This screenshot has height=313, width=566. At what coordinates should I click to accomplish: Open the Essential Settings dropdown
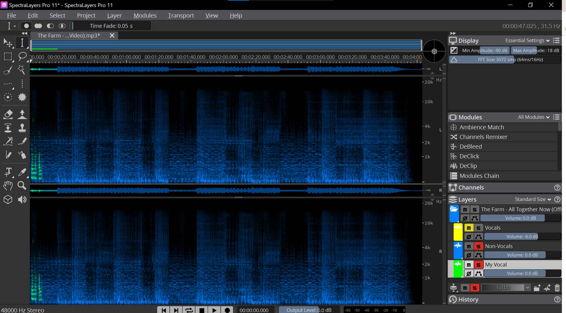(527, 40)
